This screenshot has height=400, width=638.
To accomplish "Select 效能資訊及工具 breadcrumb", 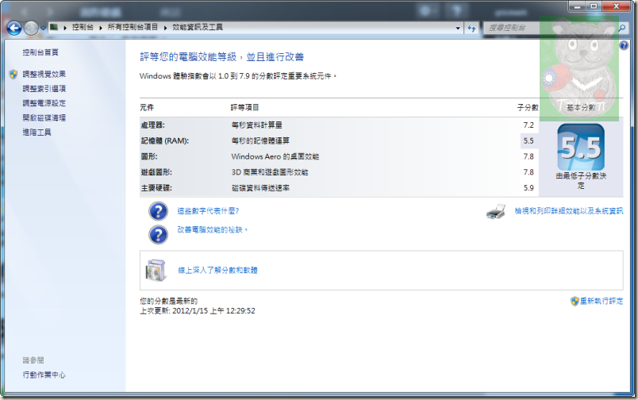I will coord(198,27).
